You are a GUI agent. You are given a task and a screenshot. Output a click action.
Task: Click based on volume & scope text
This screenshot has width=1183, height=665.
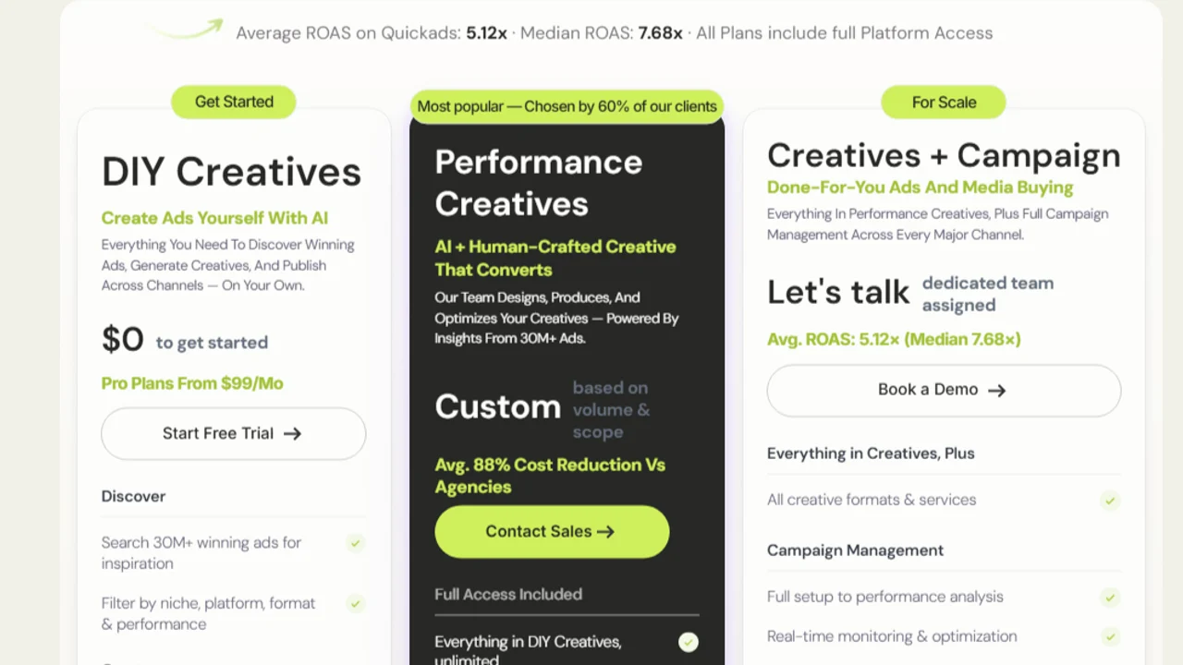(x=611, y=410)
